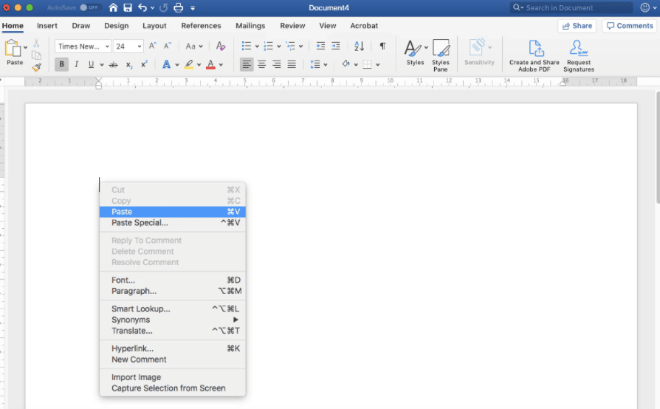This screenshot has width=660, height=409.
Task: Click Capture Selection from Screen
Action: [x=173, y=388]
